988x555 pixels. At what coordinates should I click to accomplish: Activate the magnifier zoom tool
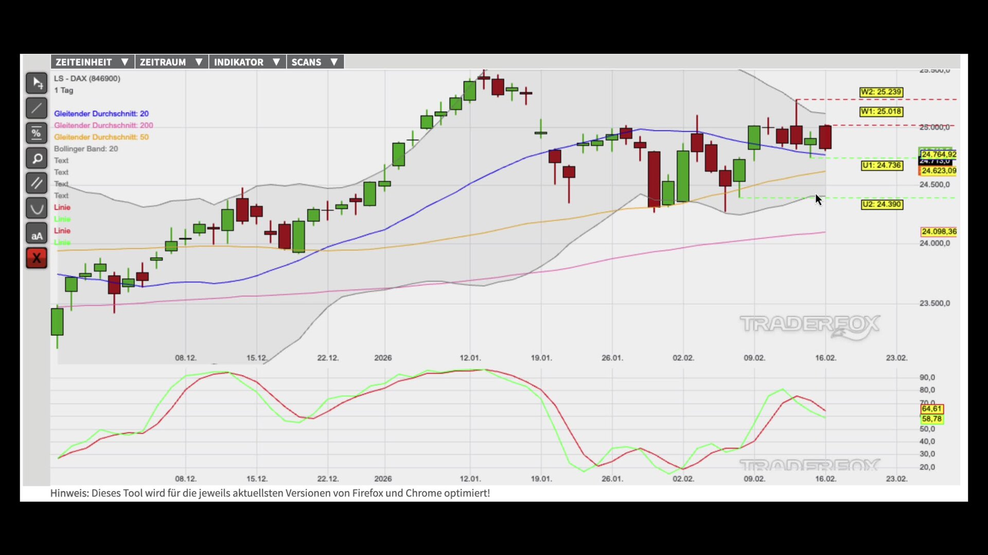click(x=37, y=158)
